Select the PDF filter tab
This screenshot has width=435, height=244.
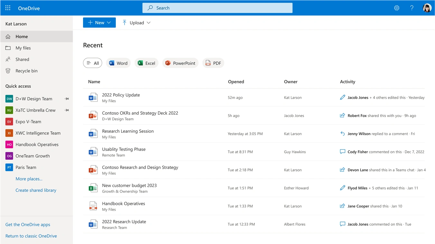(x=213, y=63)
